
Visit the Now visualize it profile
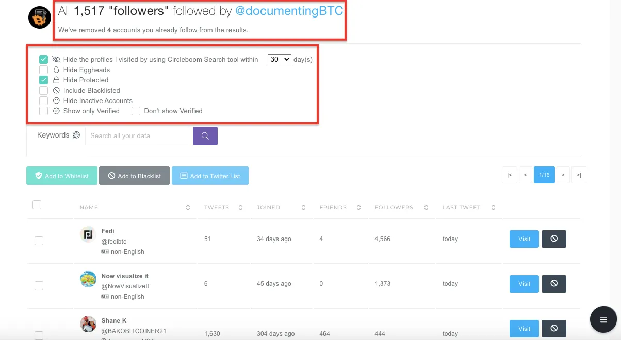pos(524,284)
